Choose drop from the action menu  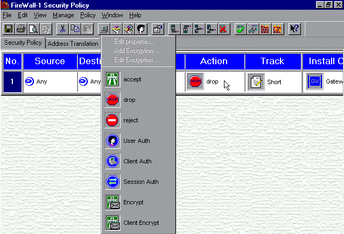pos(138,100)
